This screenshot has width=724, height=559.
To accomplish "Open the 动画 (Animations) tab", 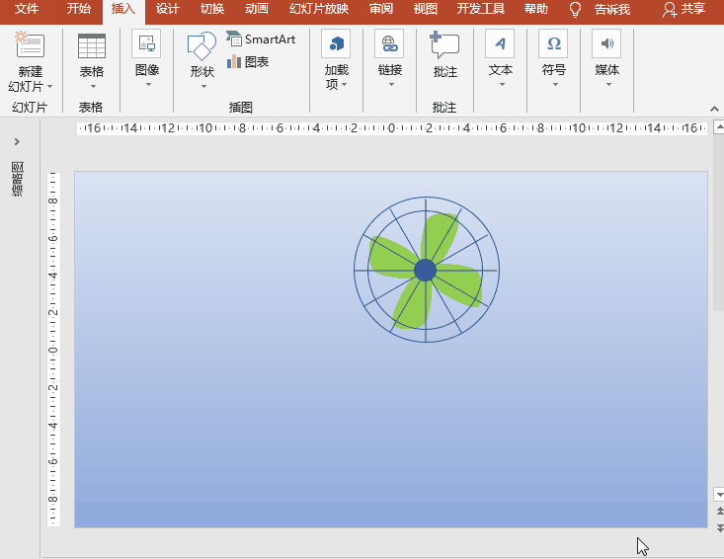I will (x=256, y=9).
